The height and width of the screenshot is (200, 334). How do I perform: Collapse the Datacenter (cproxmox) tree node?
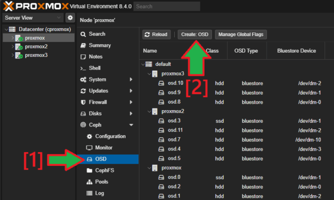pos(6,29)
